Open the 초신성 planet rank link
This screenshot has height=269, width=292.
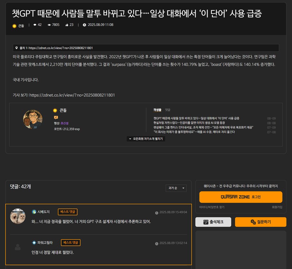pyautogui.click(x=65, y=123)
